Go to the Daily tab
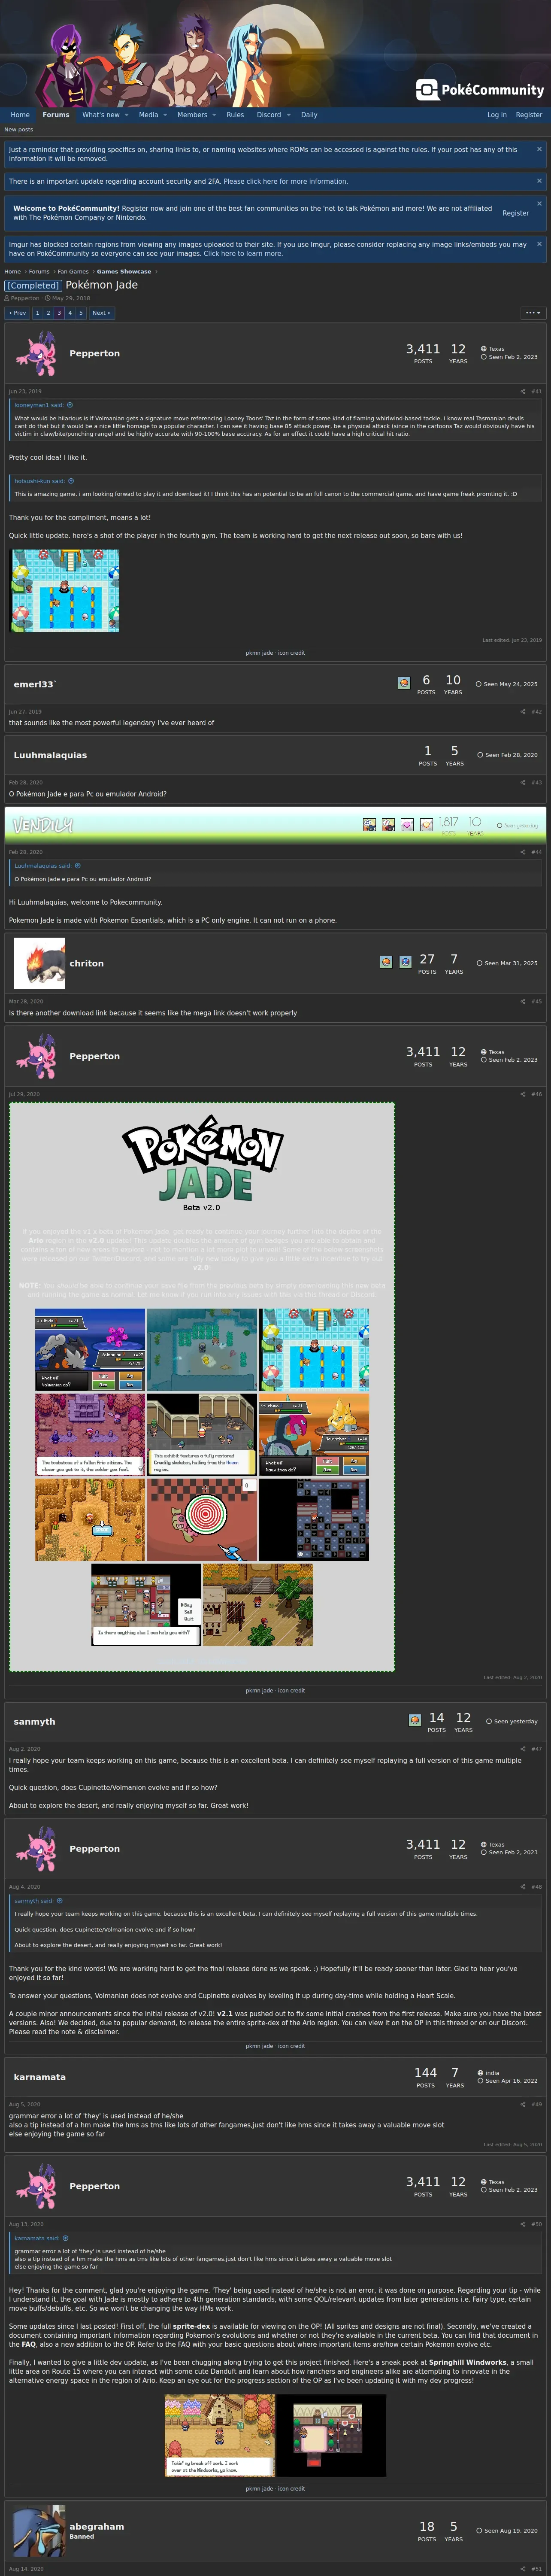 click(309, 115)
